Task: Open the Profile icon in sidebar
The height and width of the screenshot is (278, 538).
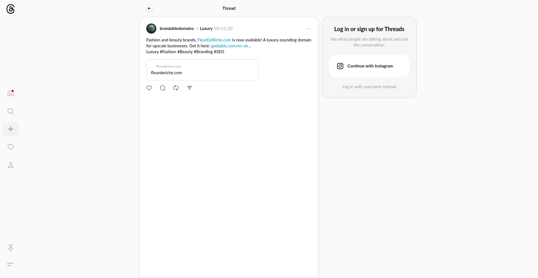Action: (11, 165)
